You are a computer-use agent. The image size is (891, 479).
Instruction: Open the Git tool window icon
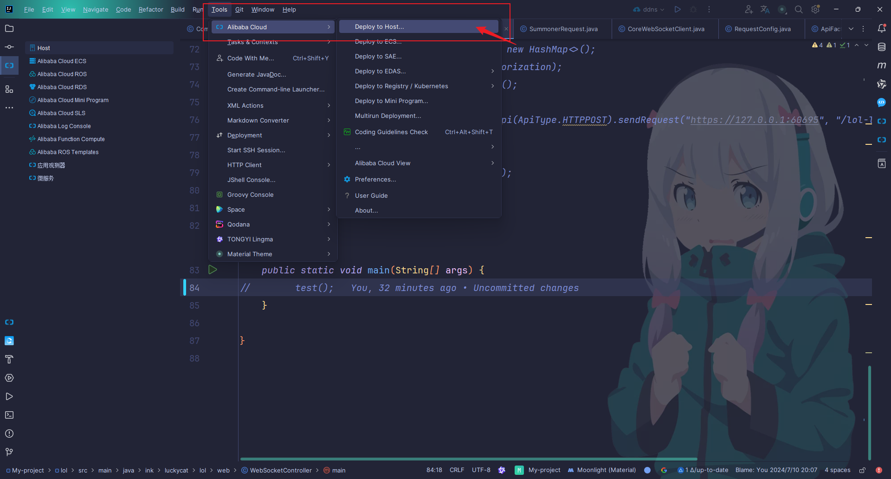[x=9, y=452]
